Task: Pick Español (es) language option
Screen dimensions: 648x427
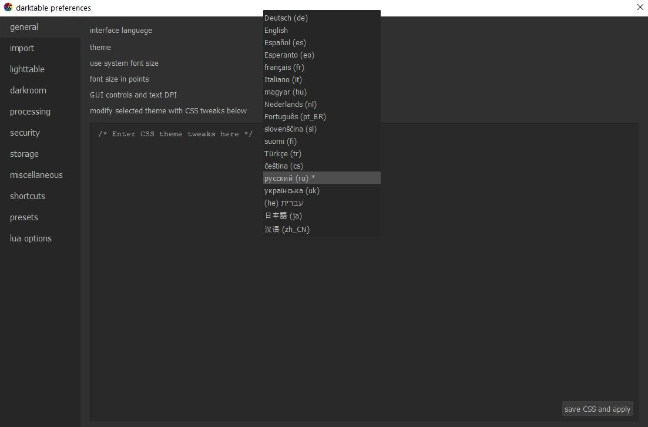Action: tap(321, 42)
